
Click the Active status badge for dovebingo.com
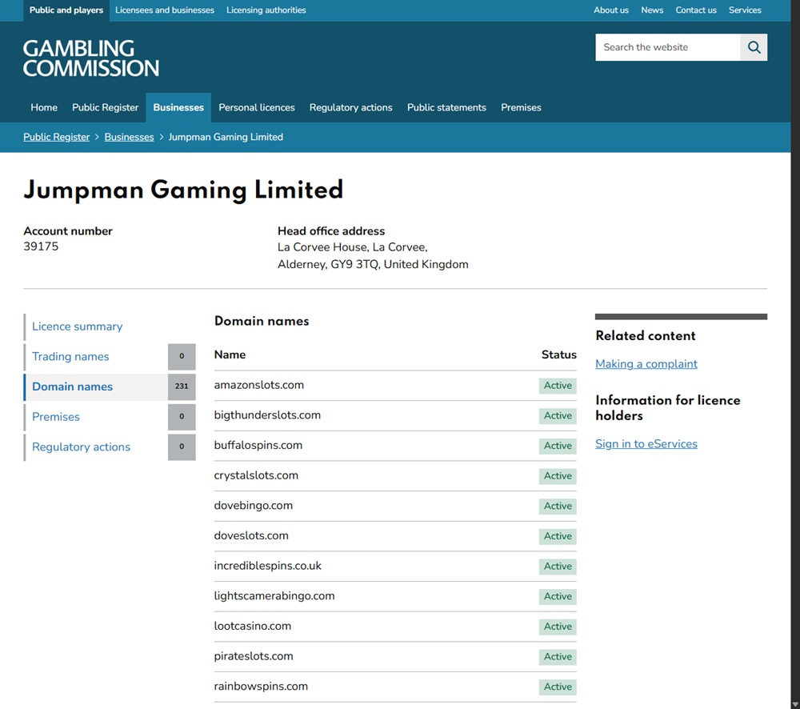click(x=558, y=506)
